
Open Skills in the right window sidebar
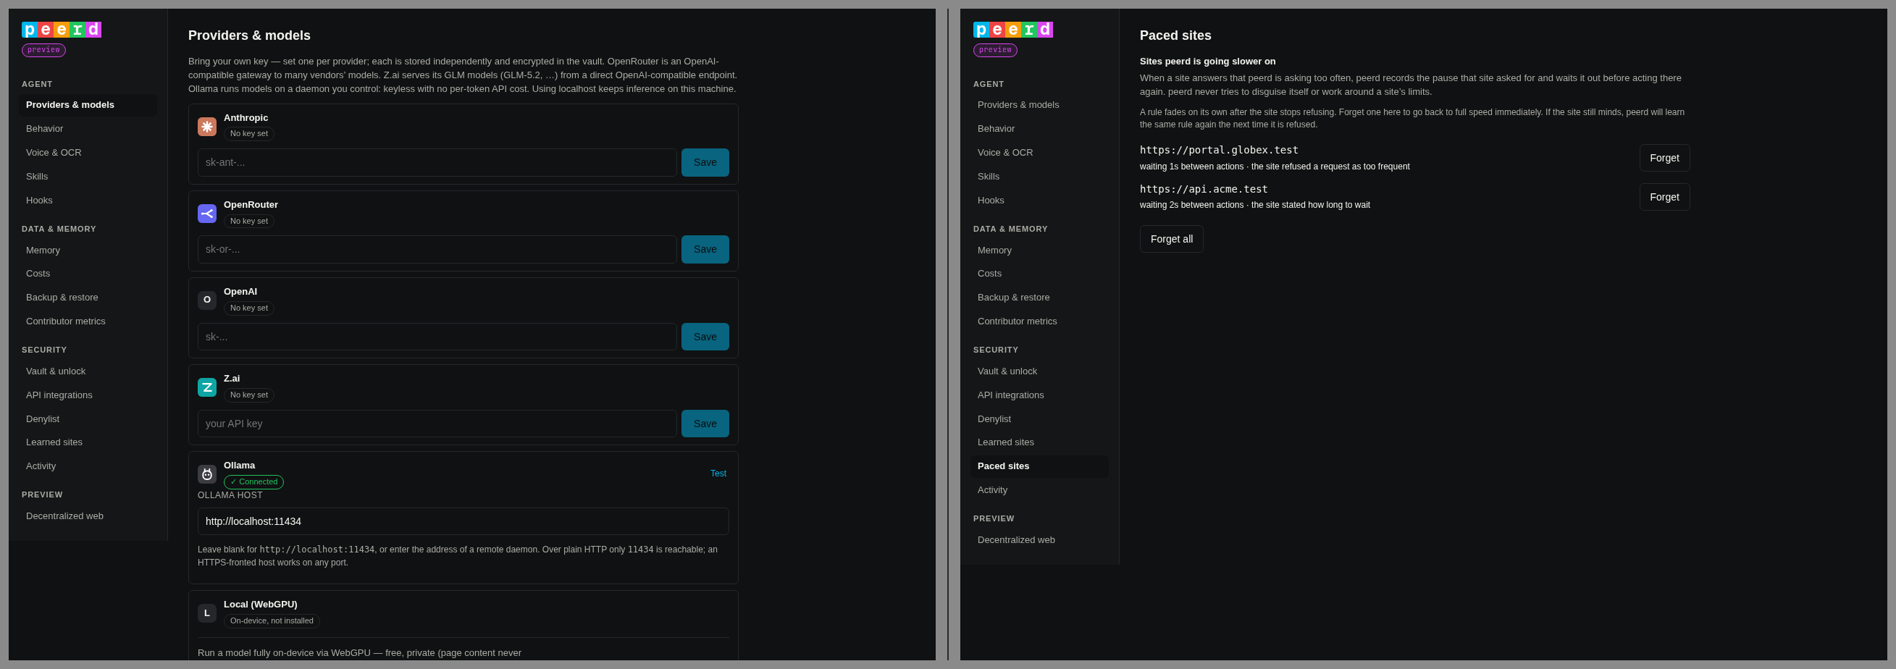[x=1039, y=176]
